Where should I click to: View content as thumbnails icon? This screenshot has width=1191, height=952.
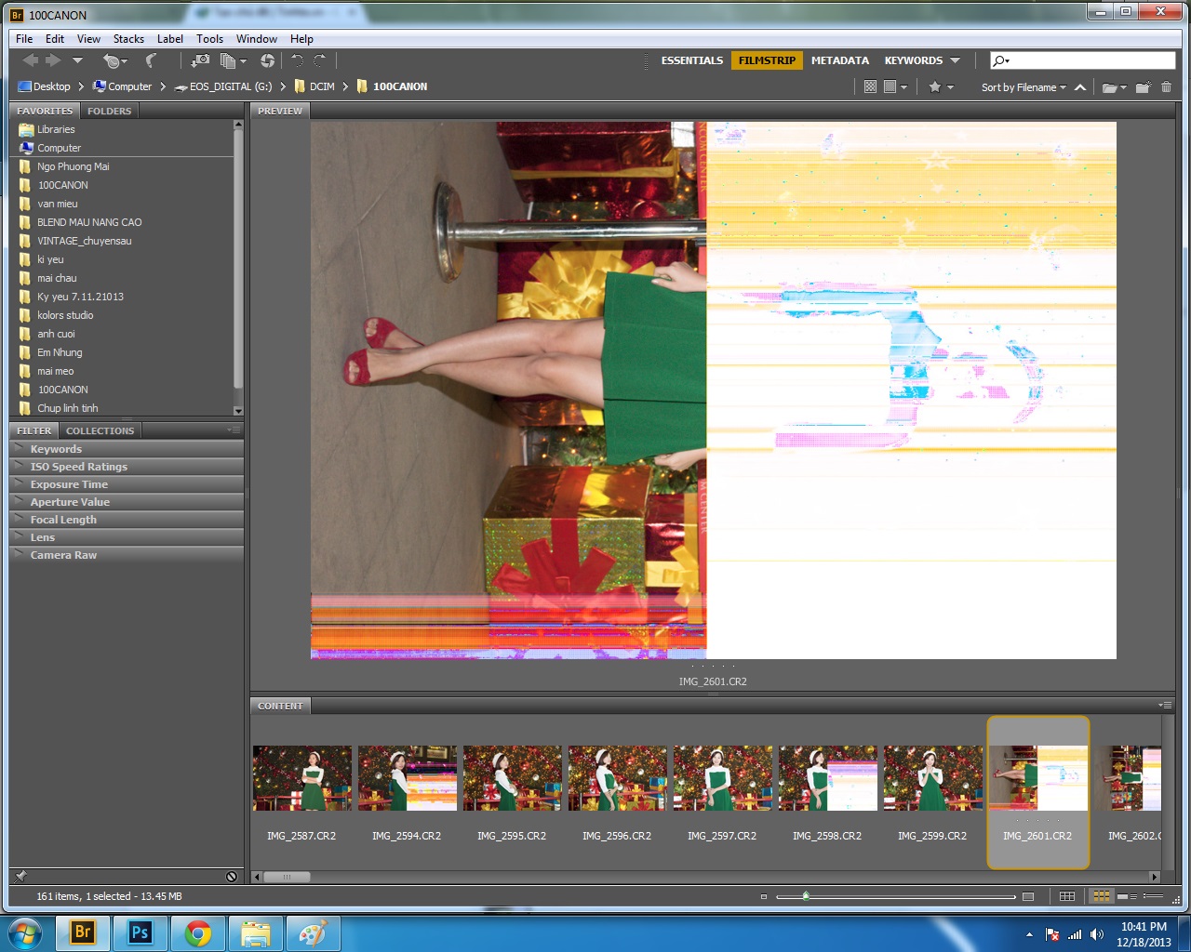tap(1102, 896)
